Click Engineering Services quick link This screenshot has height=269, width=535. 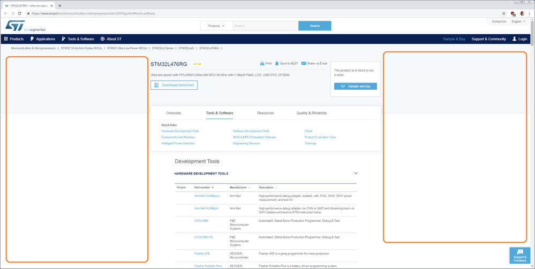pos(246,143)
